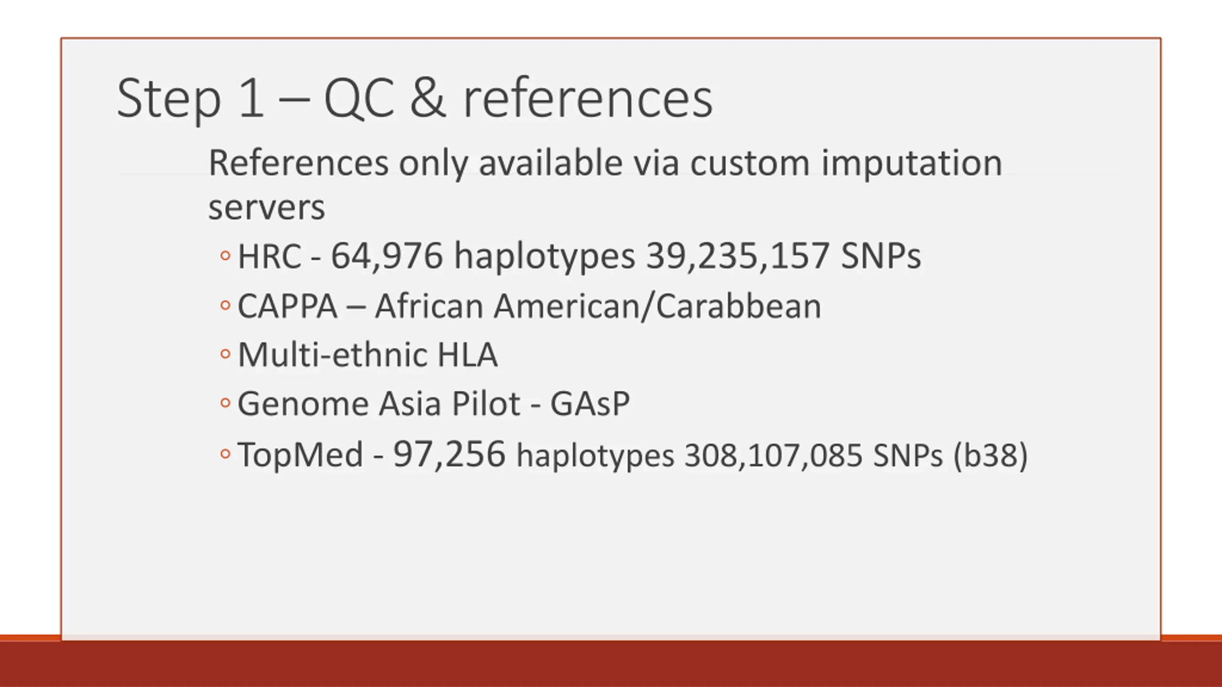Click the '64,976 haplotypes' text
This screenshot has height=687, width=1222.
[x=483, y=256]
